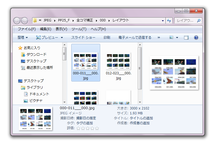Open the 整理 dropdown menu
This screenshot has height=144, width=214.
click(23, 38)
